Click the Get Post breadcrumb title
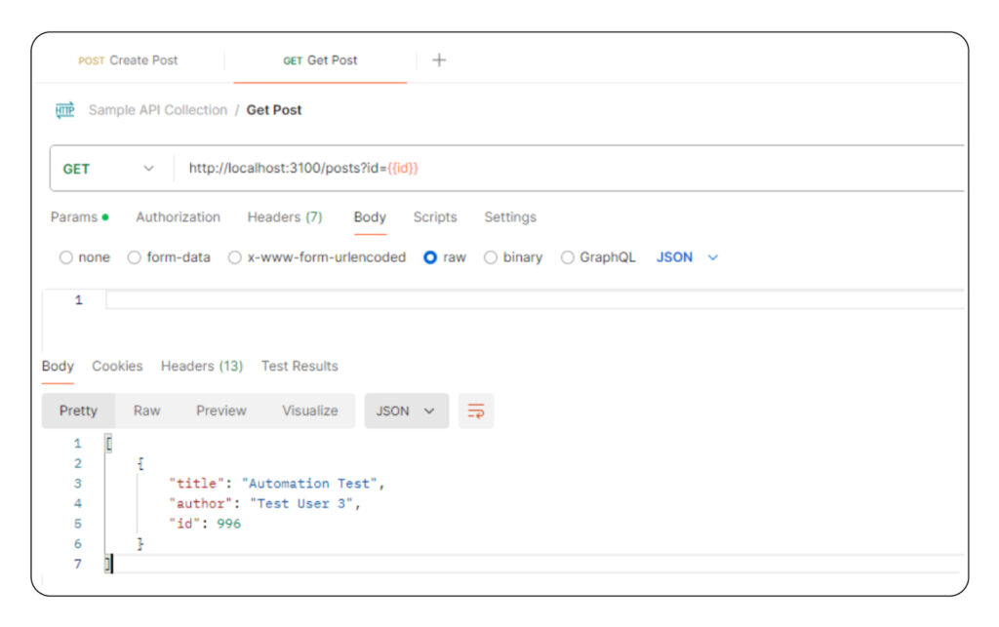Viewport: 999px width, 627px height. [x=274, y=110]
